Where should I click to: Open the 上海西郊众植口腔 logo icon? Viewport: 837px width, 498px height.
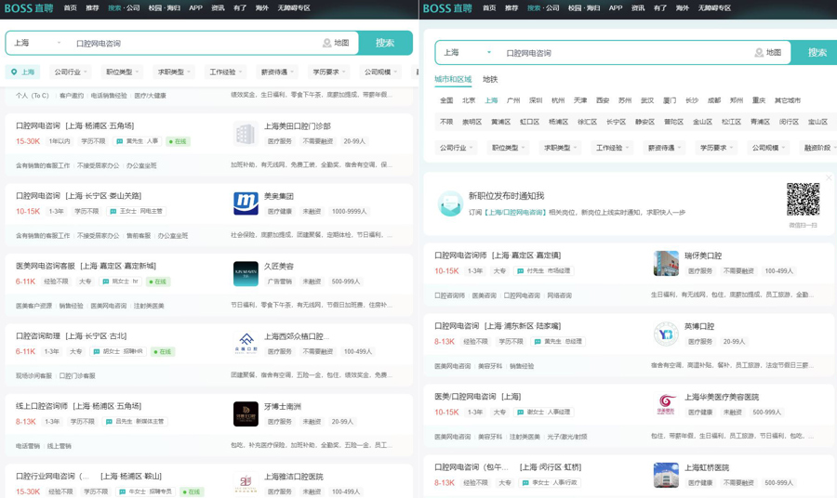pyautogui.click(x=246, y=344)
